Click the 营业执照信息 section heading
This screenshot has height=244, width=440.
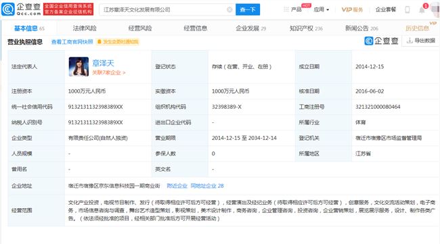pyautogui.click(x=25, y=42)
